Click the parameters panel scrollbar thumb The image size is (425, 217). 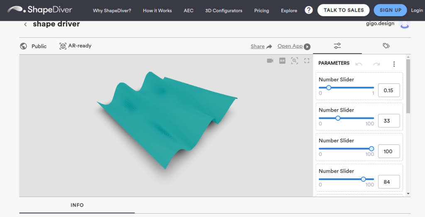tap(408, 86)
